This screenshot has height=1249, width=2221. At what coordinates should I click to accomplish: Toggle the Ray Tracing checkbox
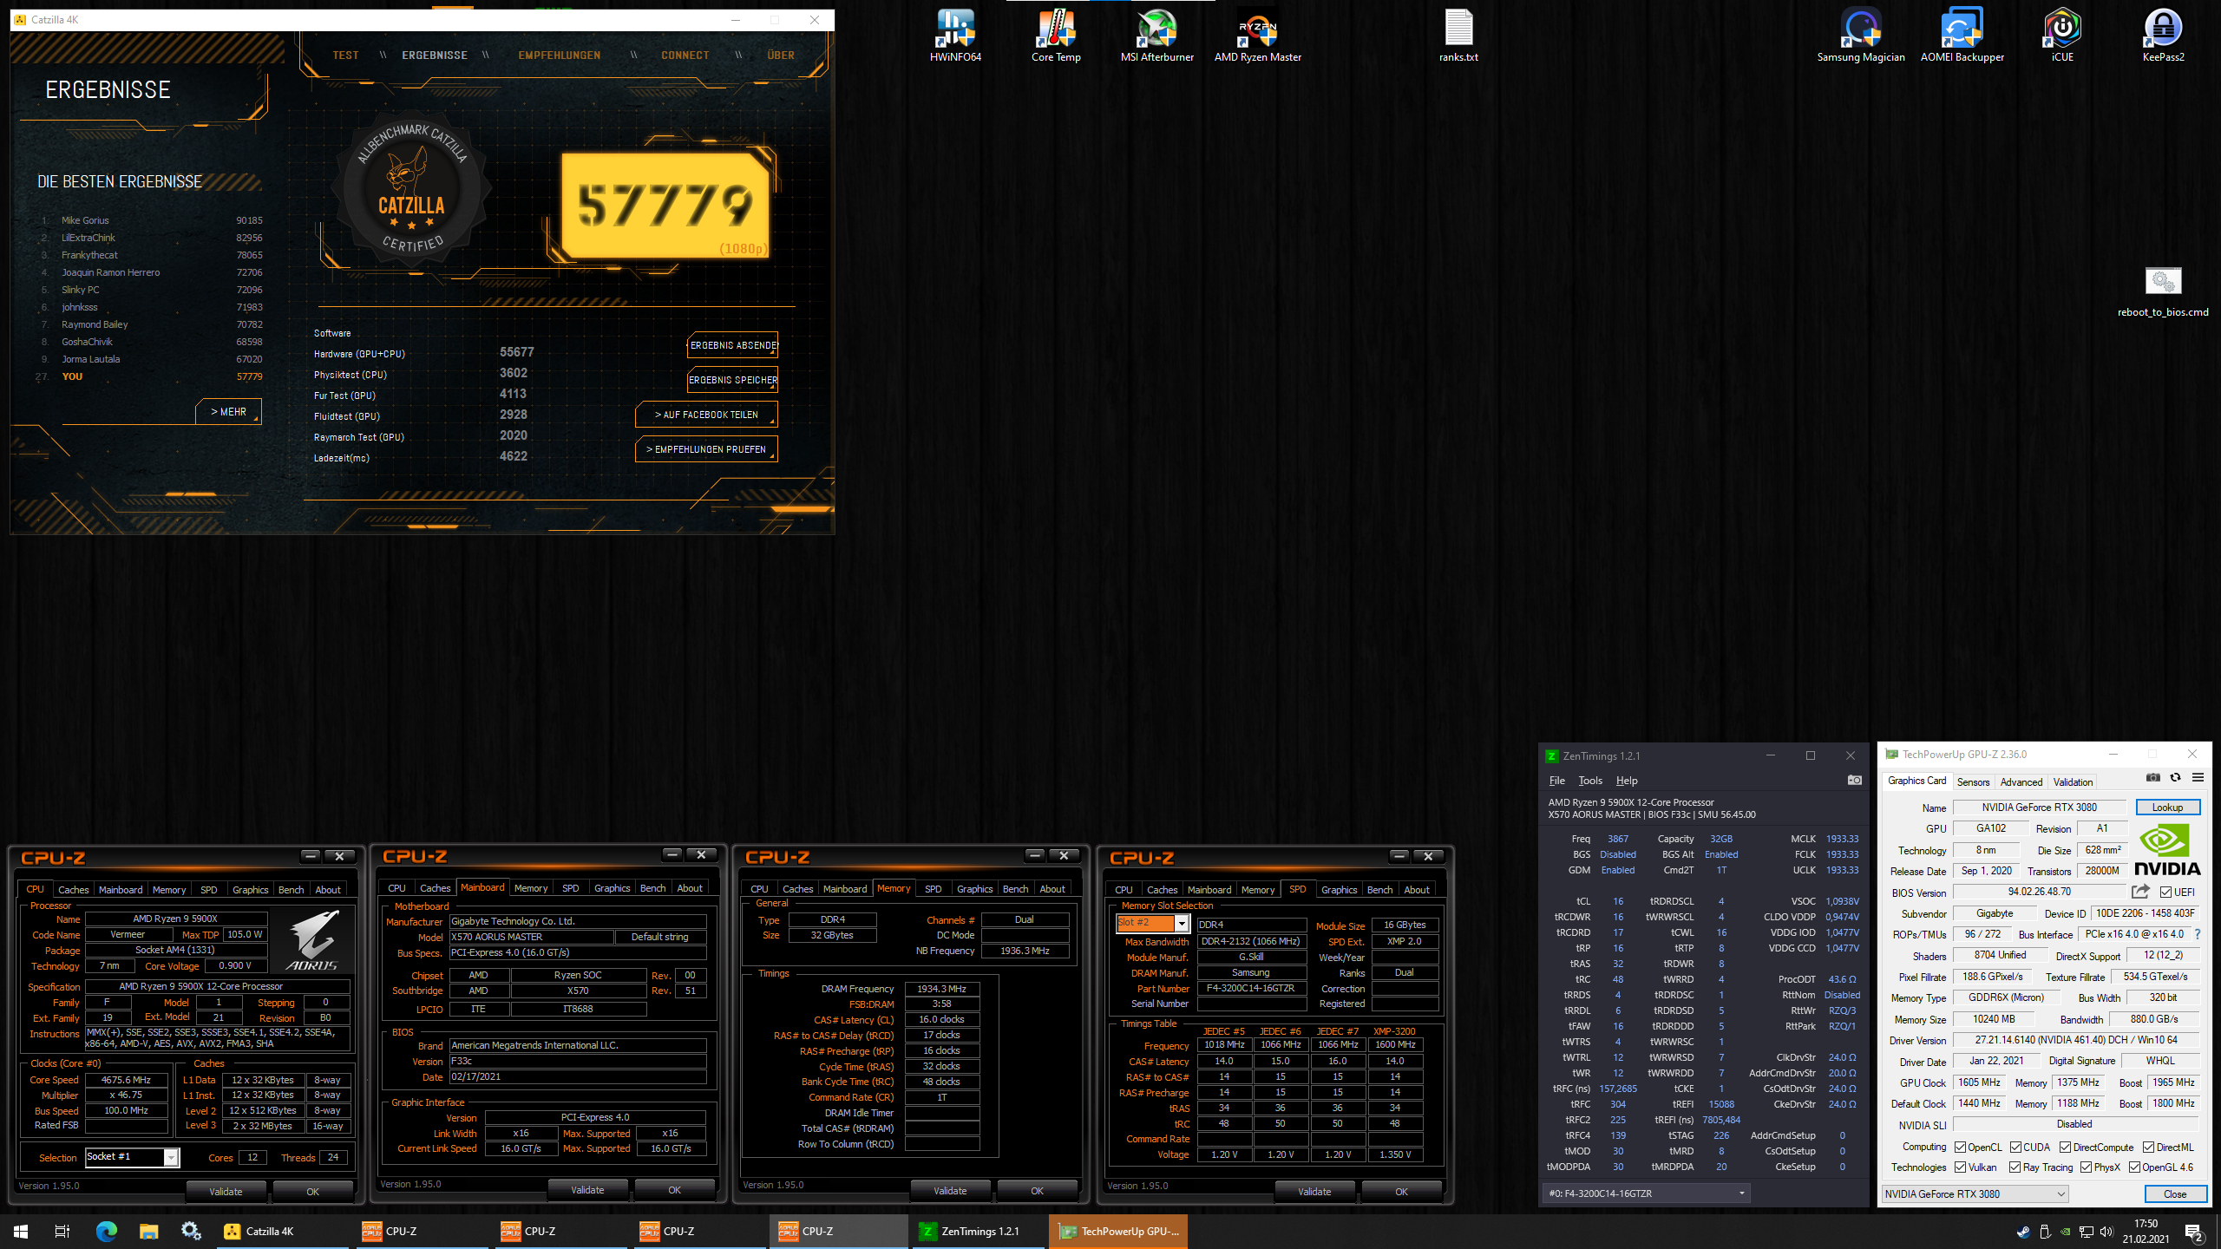point(2015,1167)
